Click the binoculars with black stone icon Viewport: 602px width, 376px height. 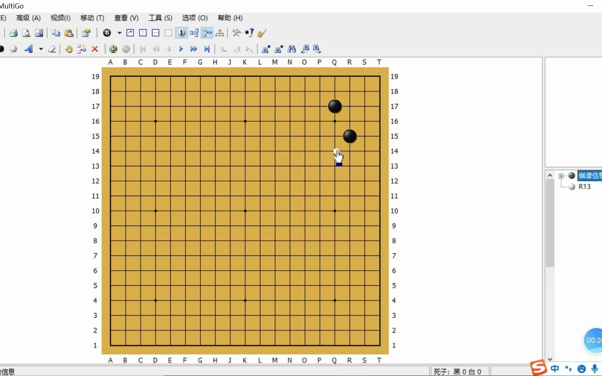(x=279, y=49)
